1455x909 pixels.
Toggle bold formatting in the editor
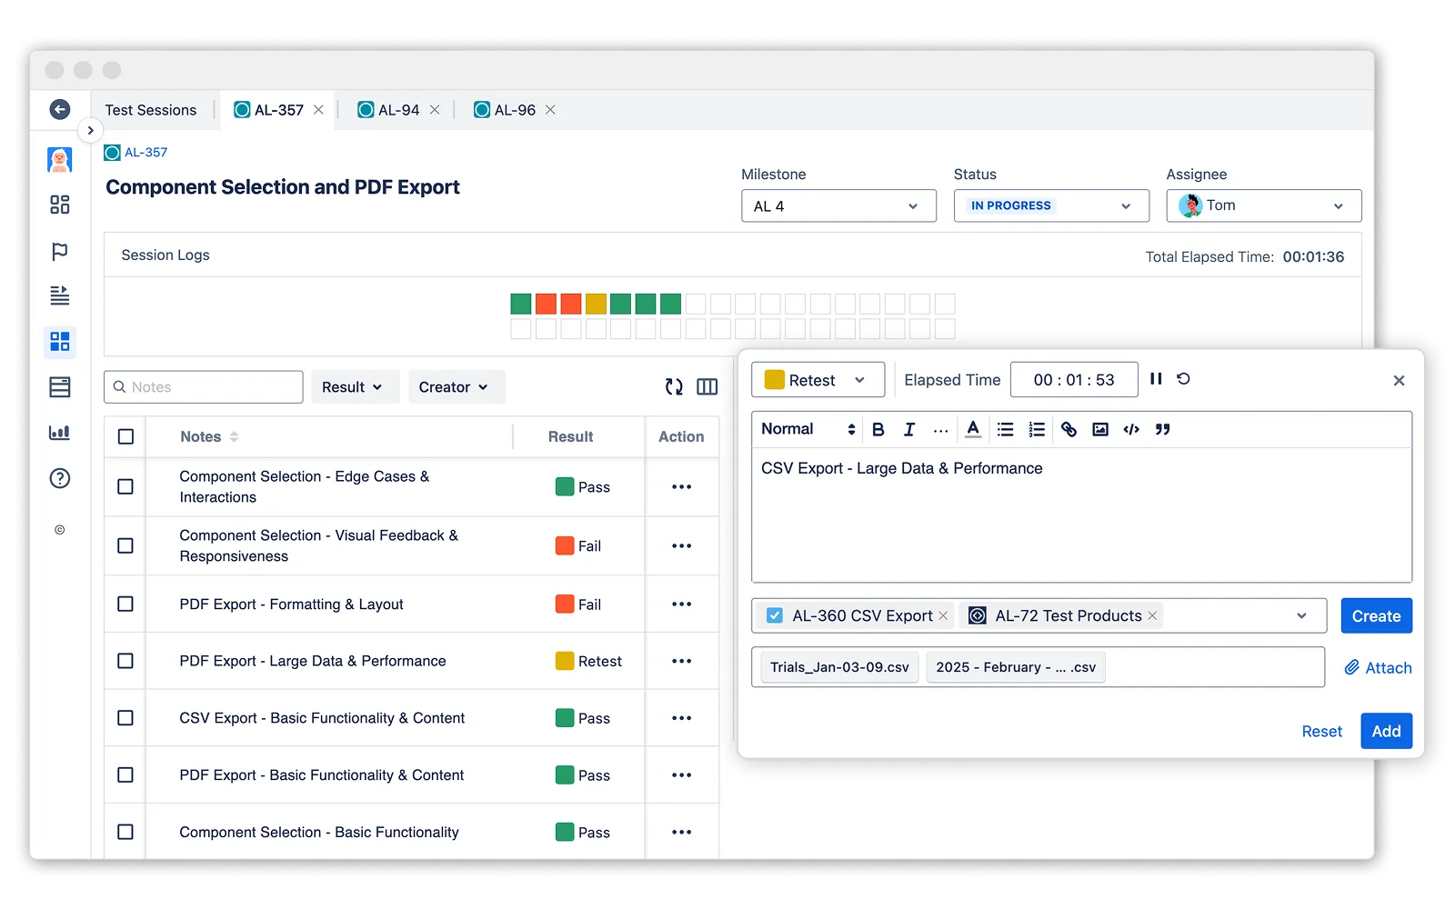(878, 429)
